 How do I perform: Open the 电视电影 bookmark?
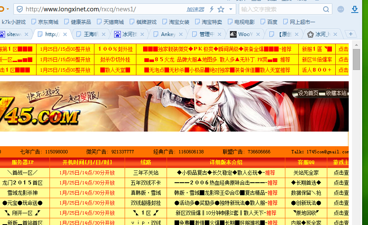(241, 22)
